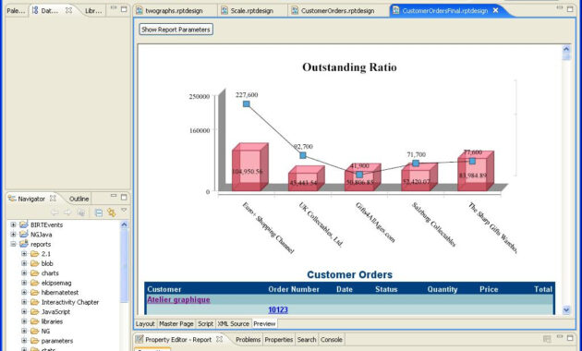This screenshot has width=582, height=351.
Task: Click the JavaScript folder icon
Action: pyautogui.click(x=35, y=311)
